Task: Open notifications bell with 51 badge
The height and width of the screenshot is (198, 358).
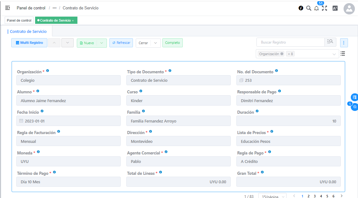Action: (316, 8)
